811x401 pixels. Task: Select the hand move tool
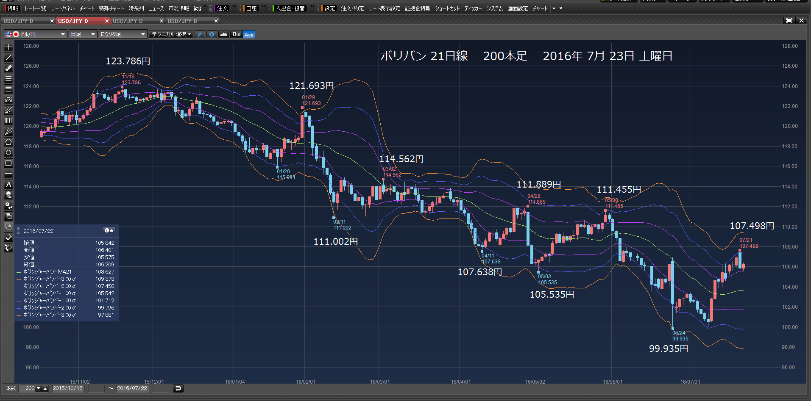(x=8, y=227)
